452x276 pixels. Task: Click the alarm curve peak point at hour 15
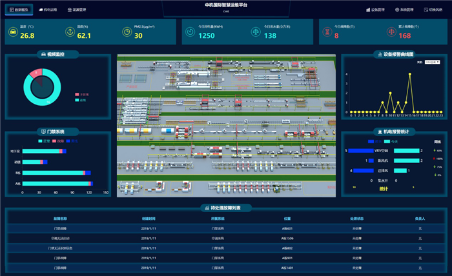tap(409, 73)
